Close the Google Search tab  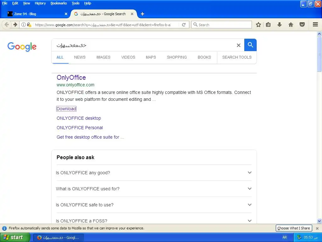tap(132, 14)
